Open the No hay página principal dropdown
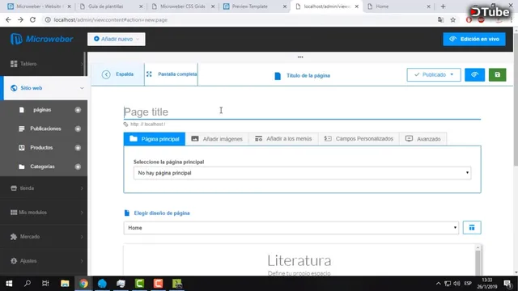The width and height of the screenshot is (518, 291). coord(302,173)
